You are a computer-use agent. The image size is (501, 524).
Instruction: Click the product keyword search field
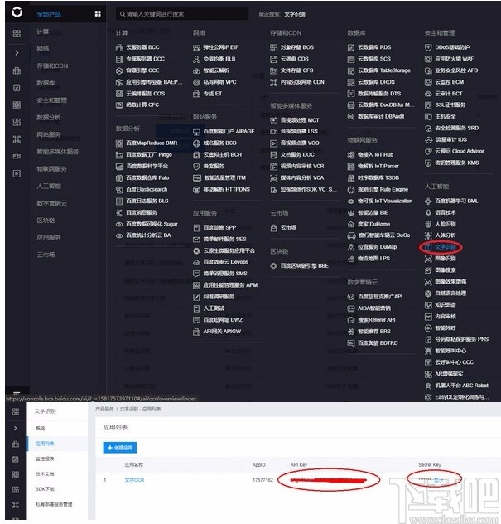pos(182,14)
